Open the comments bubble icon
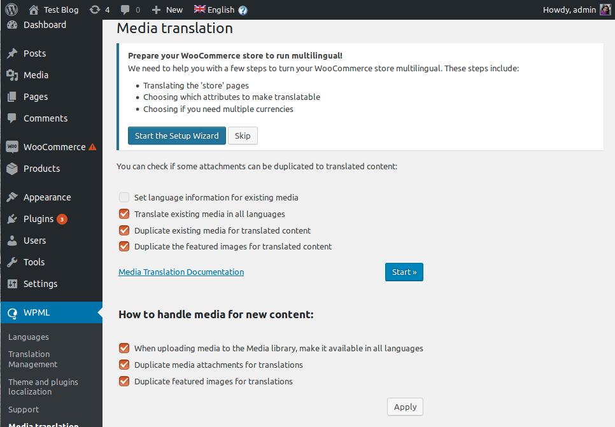The height and width of the screenshot is (427, 615). point(125,10)
